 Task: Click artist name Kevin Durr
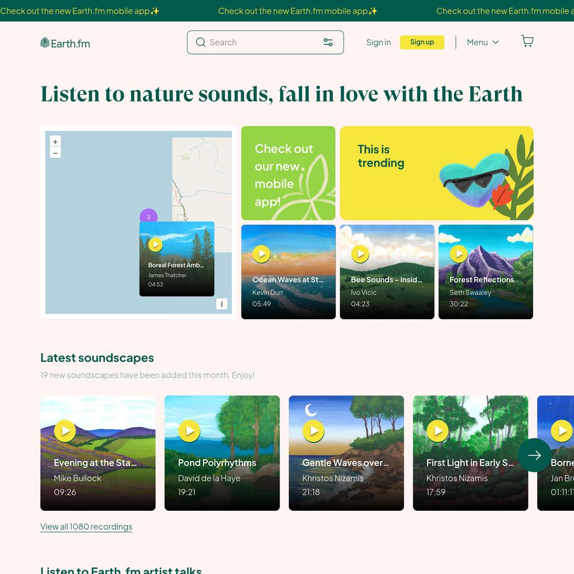pyautogui.click(x=268, y=293)
